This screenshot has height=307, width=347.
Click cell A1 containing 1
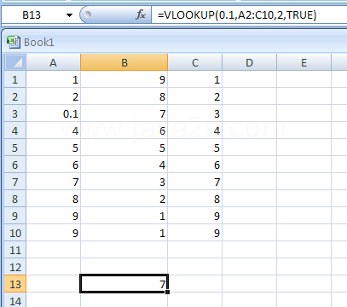pos(53,79)
